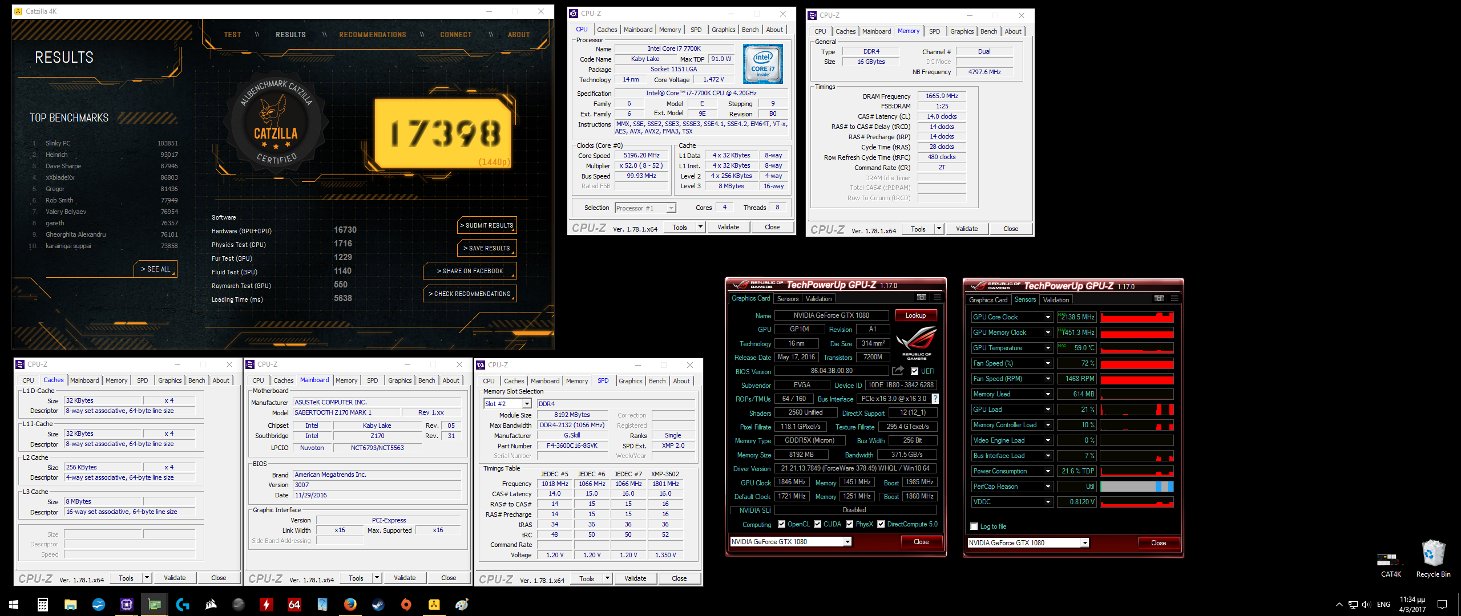Toggle the UEFI checkbox in GPU-Z
1461x616 pixels.
point(915,371)
